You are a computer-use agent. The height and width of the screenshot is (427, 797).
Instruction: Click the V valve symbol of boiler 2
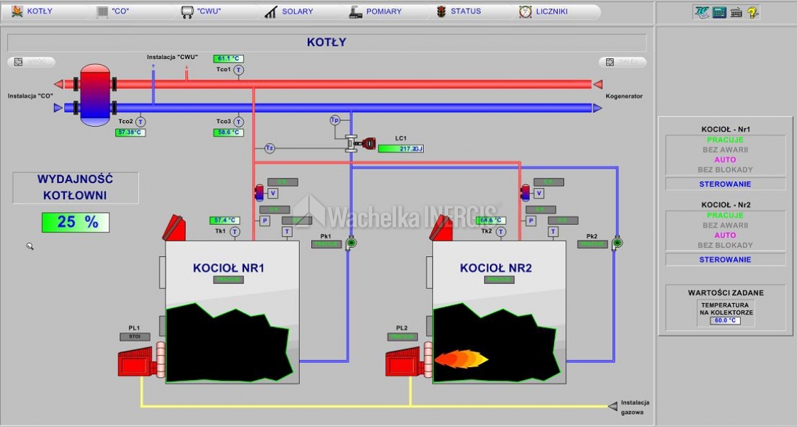538,193
